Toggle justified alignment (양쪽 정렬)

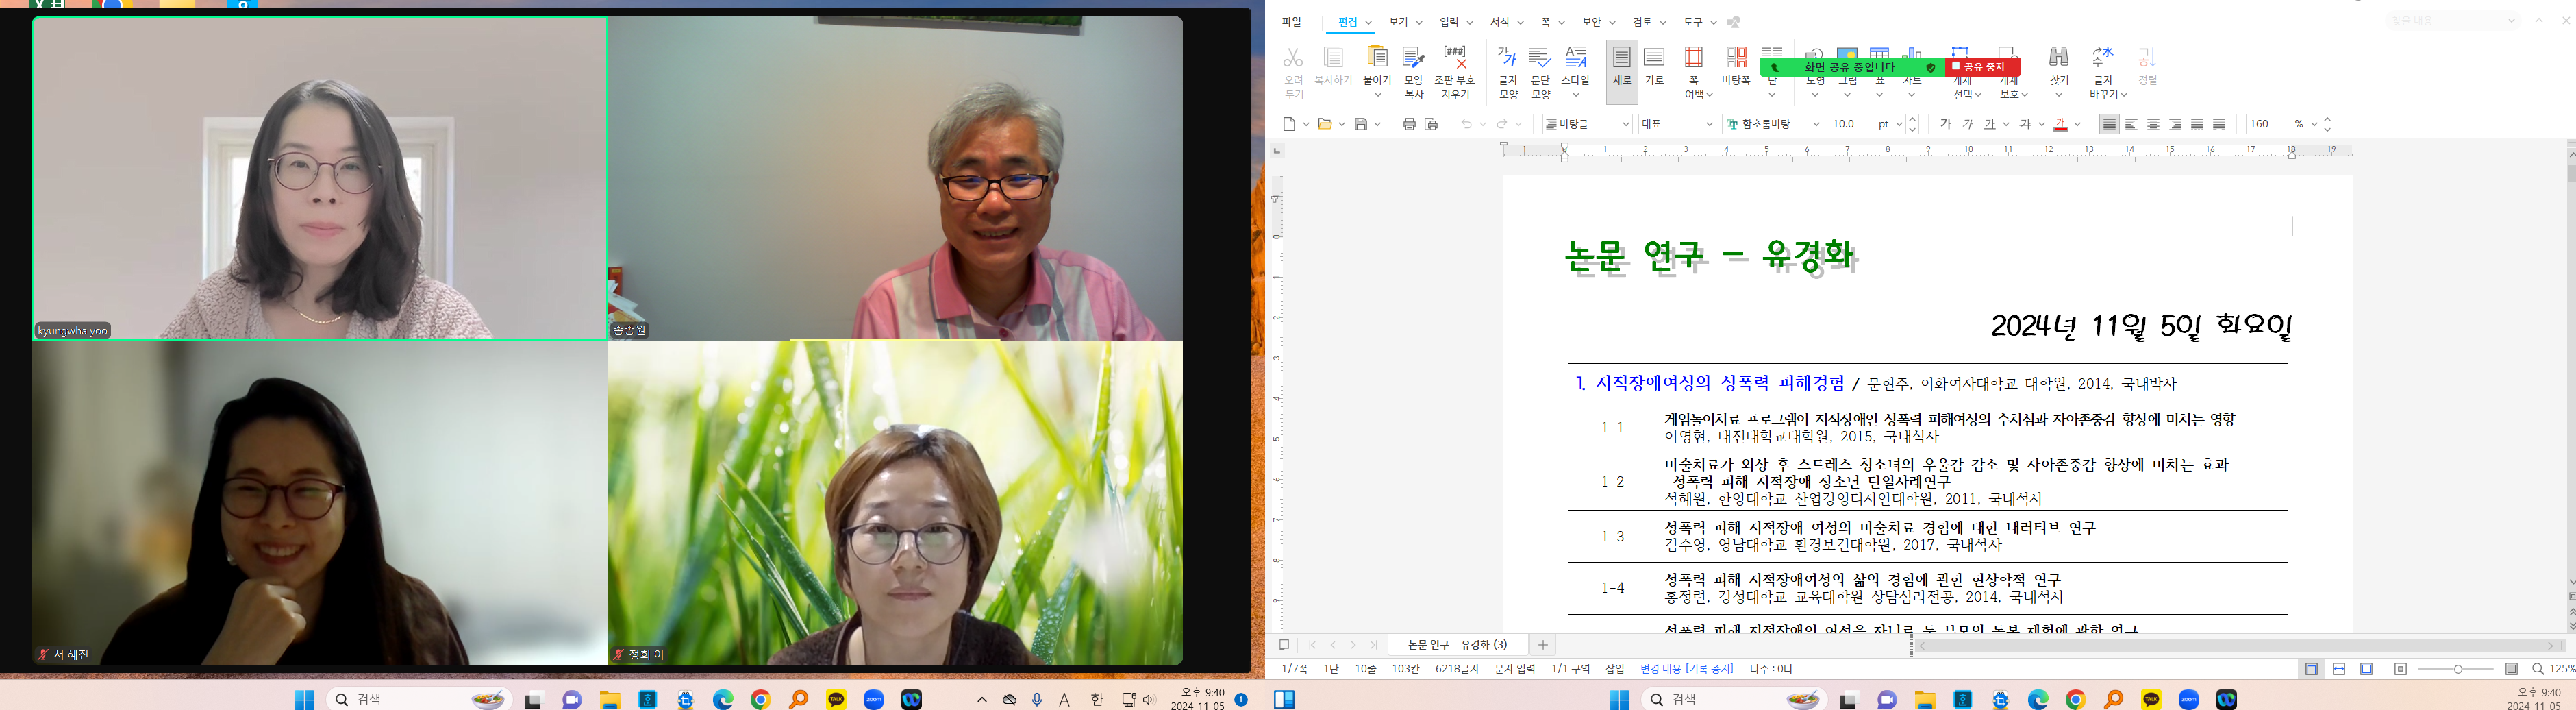(x=2109, y=124)
